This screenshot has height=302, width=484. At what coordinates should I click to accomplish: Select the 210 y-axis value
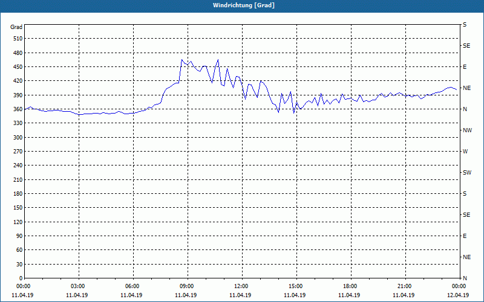(18, 179)
